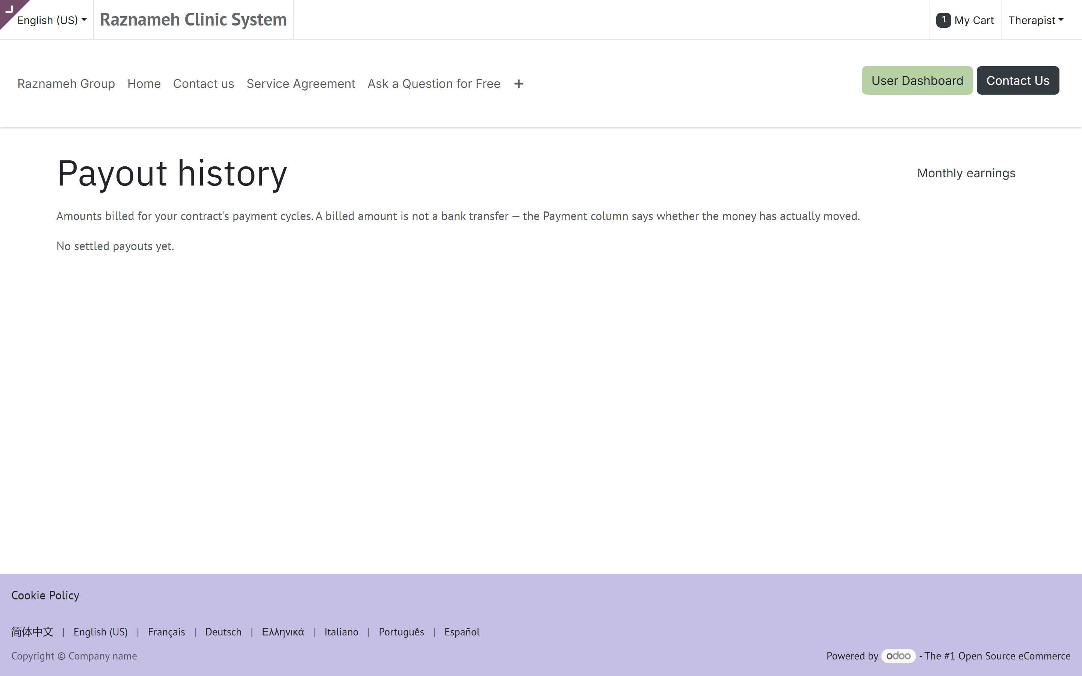Switch language to 简体中文 in footer

[32, 632]
